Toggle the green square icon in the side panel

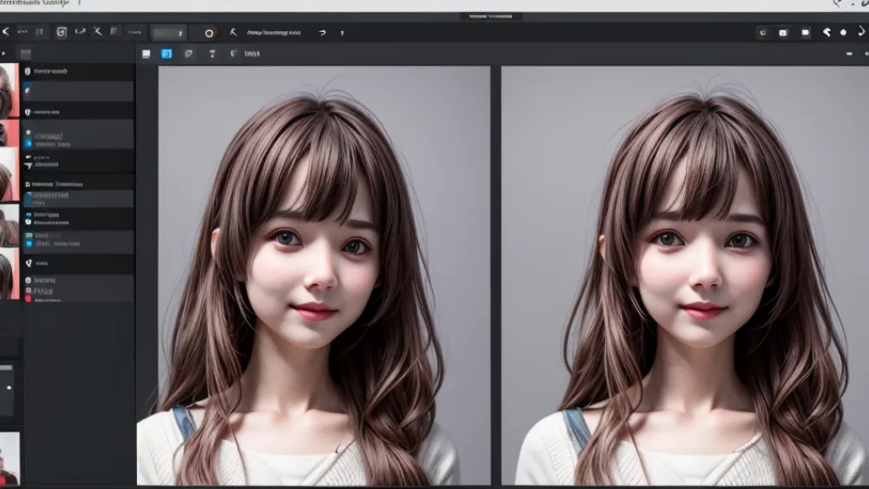pos(28,235)
